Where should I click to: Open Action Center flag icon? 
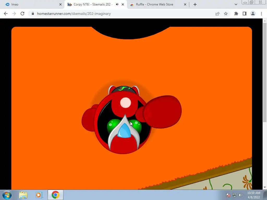(x=228, y=195)
